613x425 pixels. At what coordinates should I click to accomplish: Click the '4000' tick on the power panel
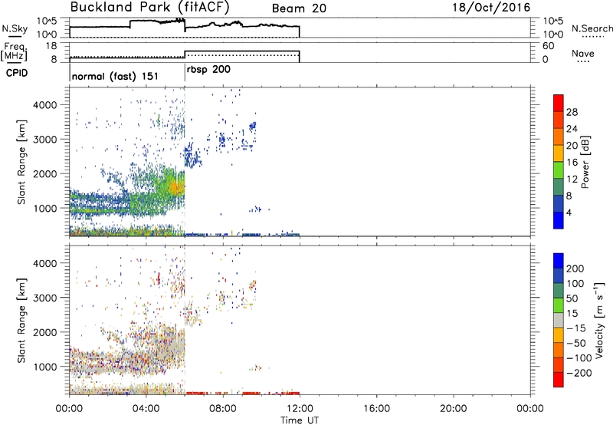coord(45,105)
